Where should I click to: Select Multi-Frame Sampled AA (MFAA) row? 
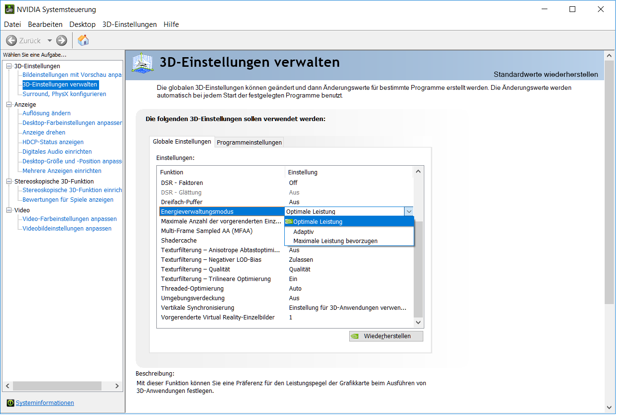222,231
